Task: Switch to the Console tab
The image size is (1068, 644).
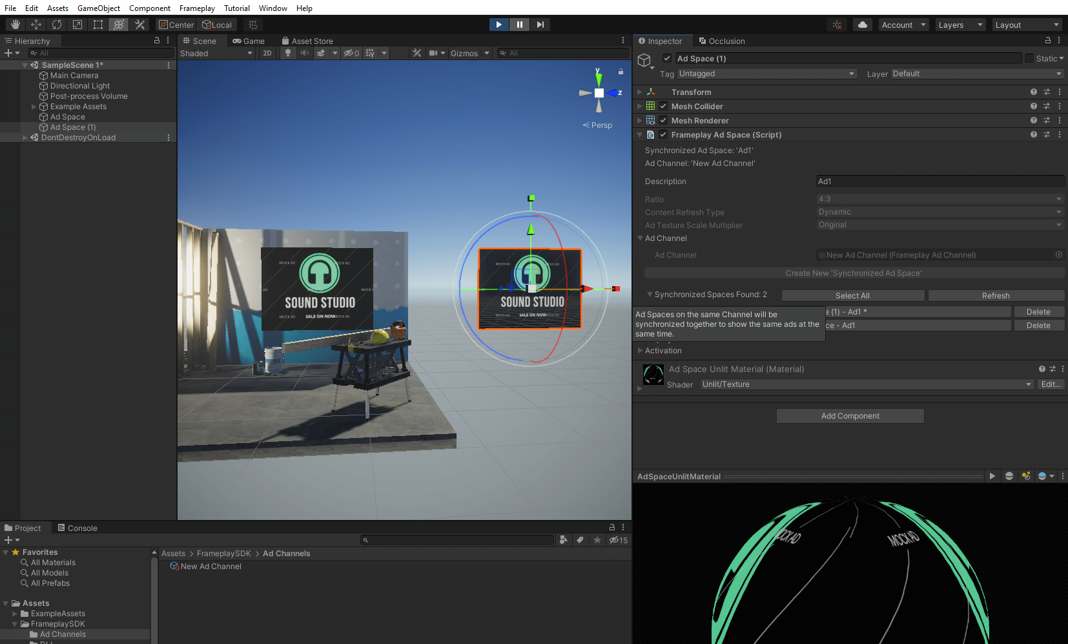Action: 77,528
